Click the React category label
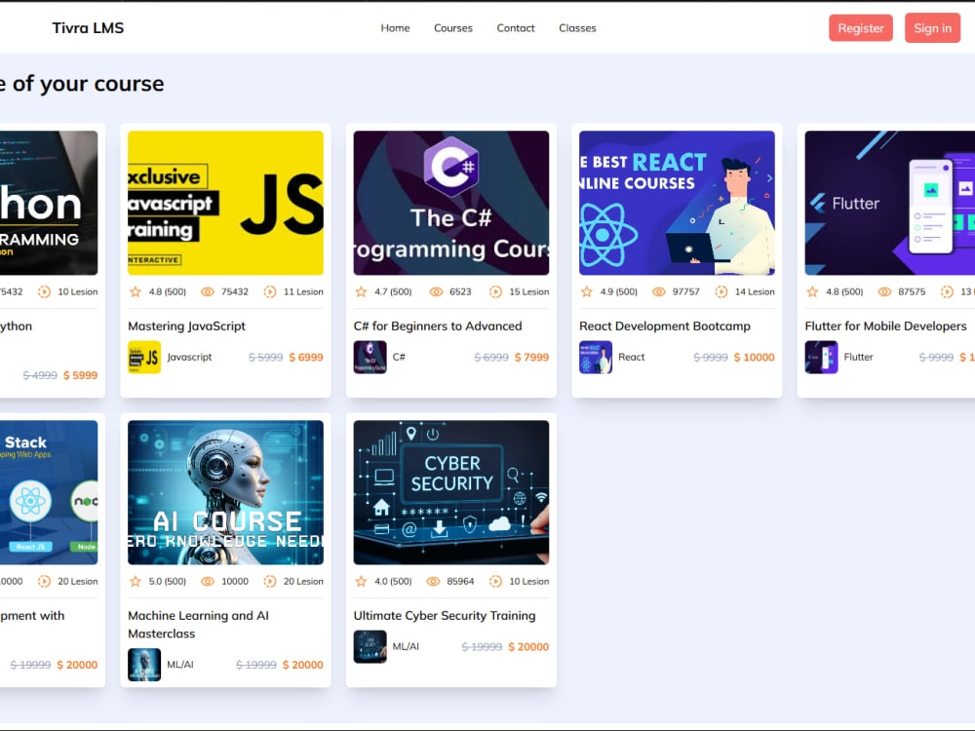 point(631,357)
